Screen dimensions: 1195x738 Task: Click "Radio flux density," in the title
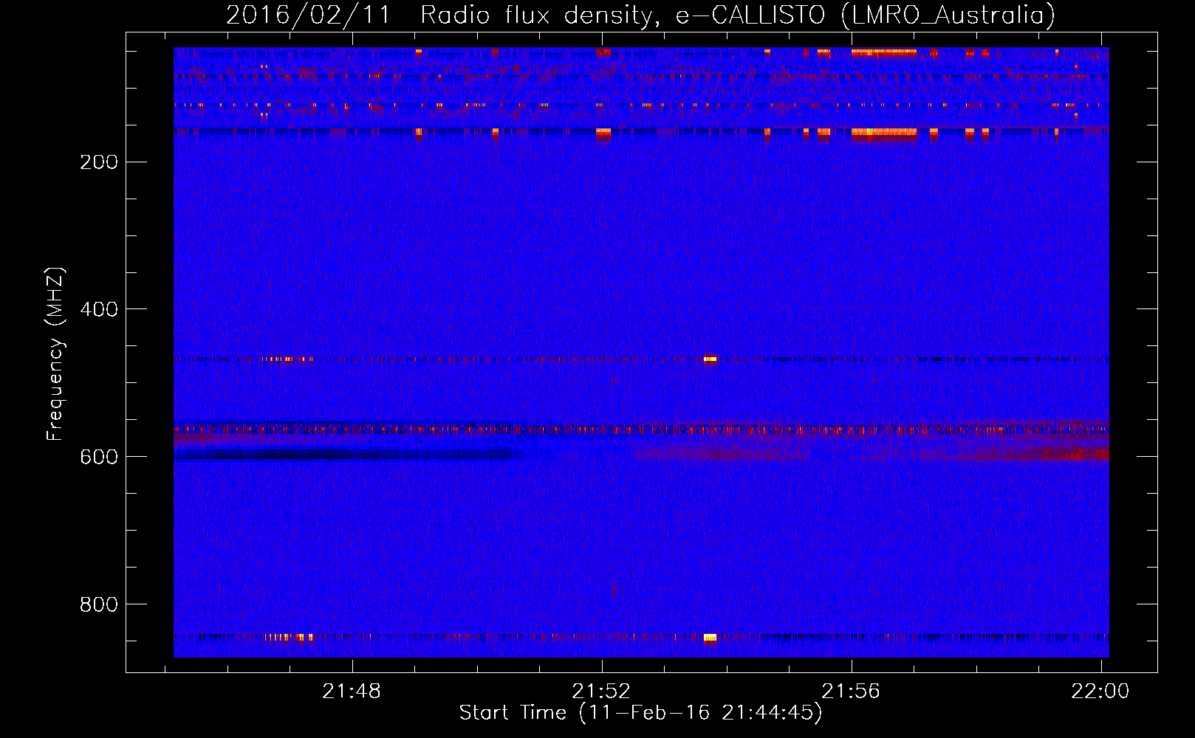pos(540,15)
